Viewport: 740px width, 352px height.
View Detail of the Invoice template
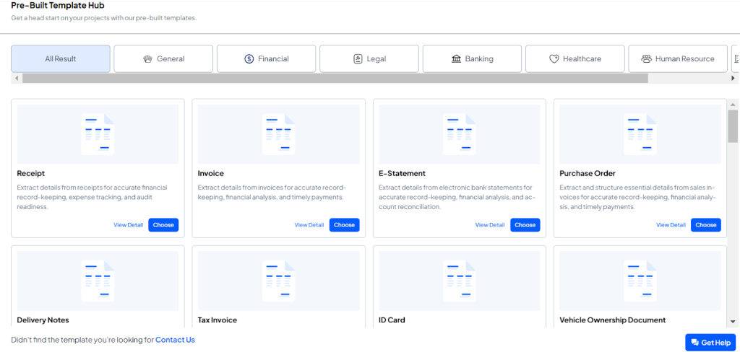point(309,225)
